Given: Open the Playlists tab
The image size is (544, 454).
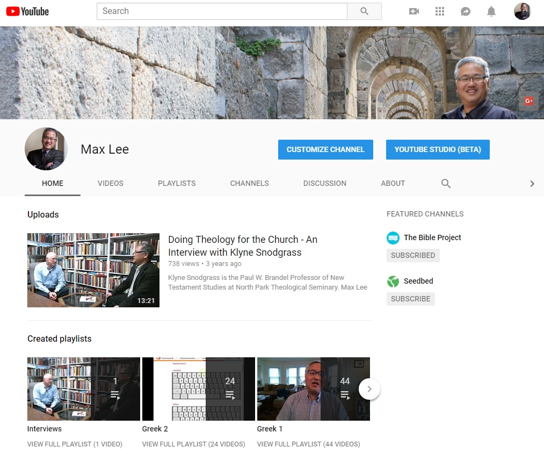Looking at the screenshot, I should [x=177, y=183].
